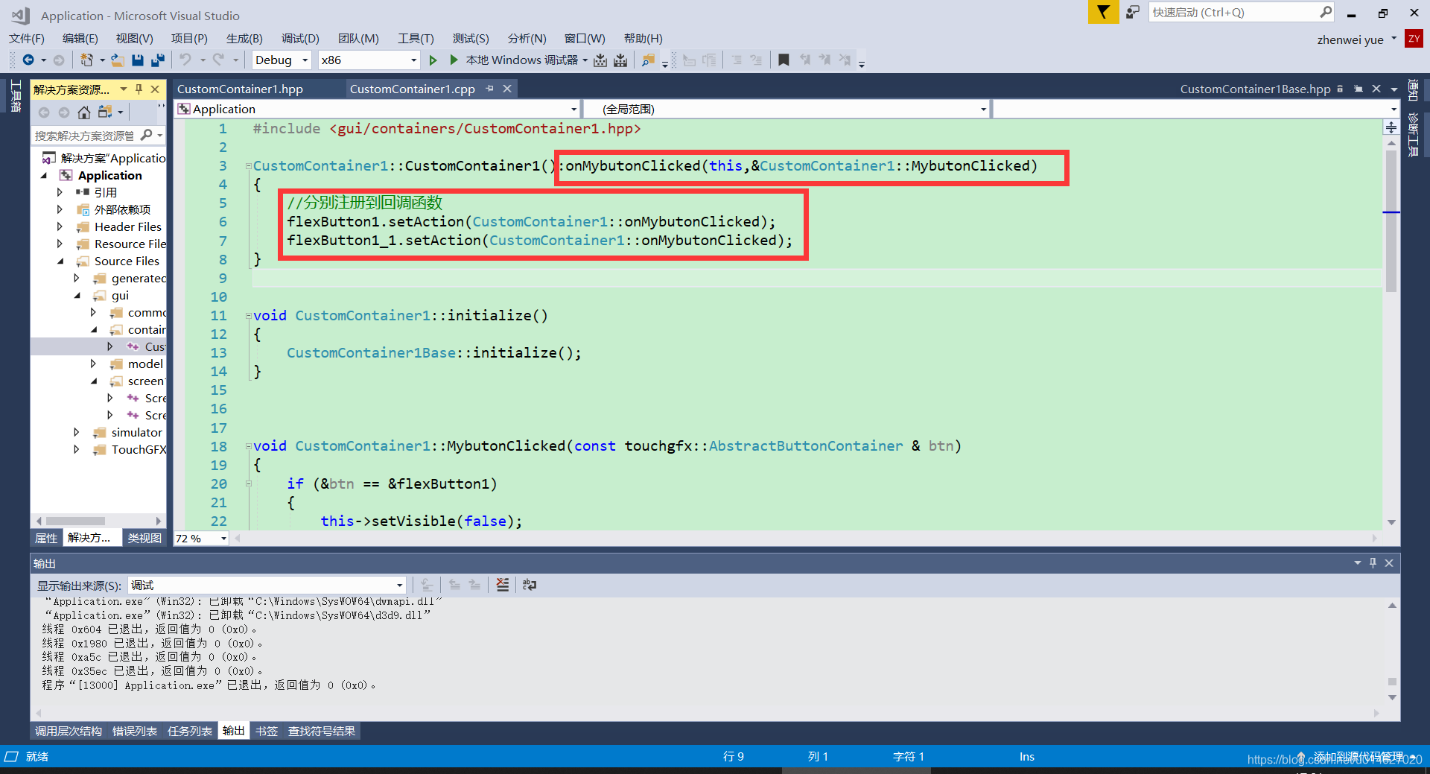Select the Application project node
The height and width of the screenshot is (774, 1430).
point(109,175)
